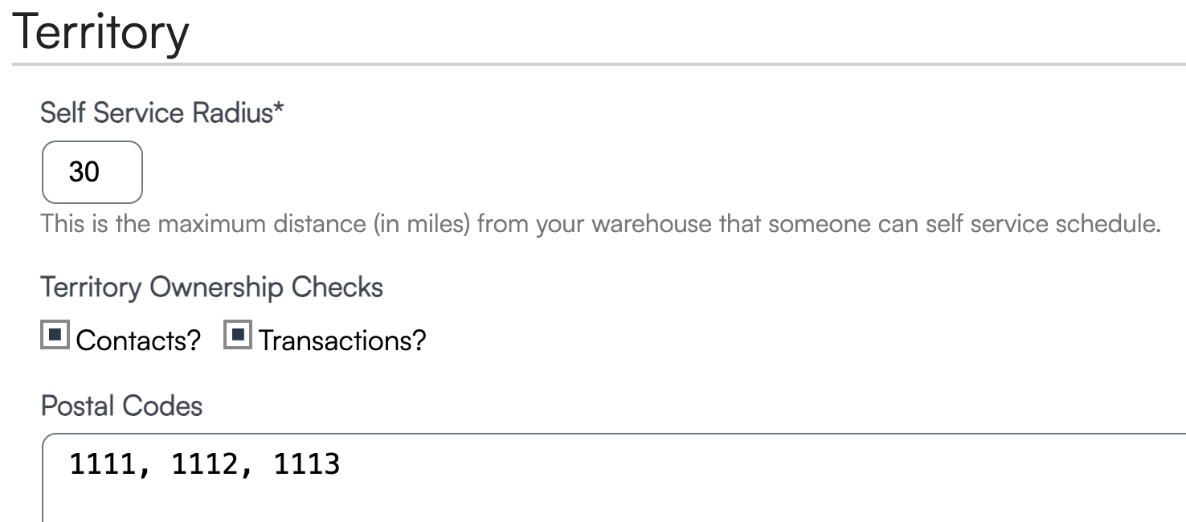The height and width of the screenshot is (522, 1186).
Task: Click the Self Service Radius input field
Action: click(x=92, y=172)
